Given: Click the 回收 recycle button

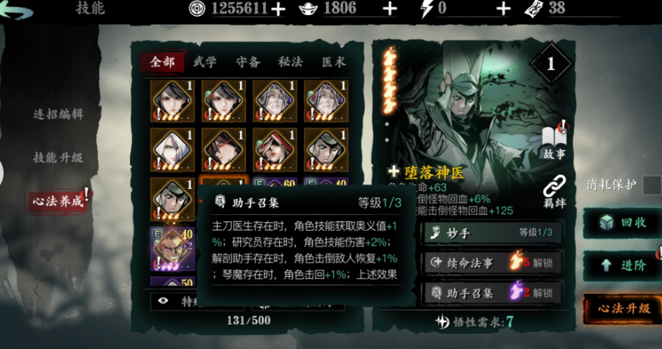Looking at the screenshot, I should [623, 223].
